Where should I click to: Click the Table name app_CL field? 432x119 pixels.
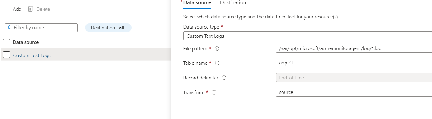(x=354, y=63)
